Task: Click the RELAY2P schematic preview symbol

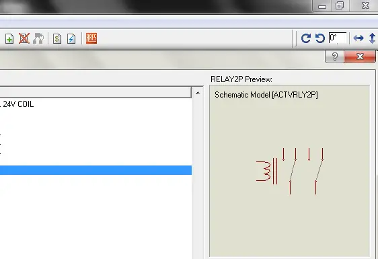Action: coord(290,171)
